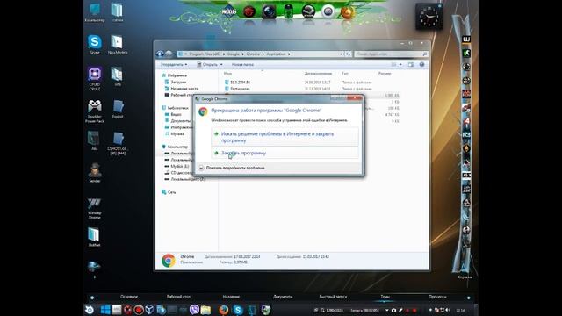Sort files by the Размер column header
The width and height of the screenshot is (562, 316).
385,74
